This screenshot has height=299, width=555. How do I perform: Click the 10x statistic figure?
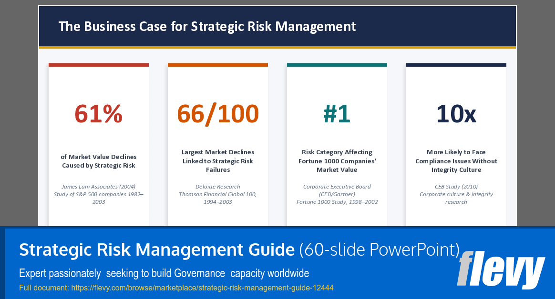point(456,114)
